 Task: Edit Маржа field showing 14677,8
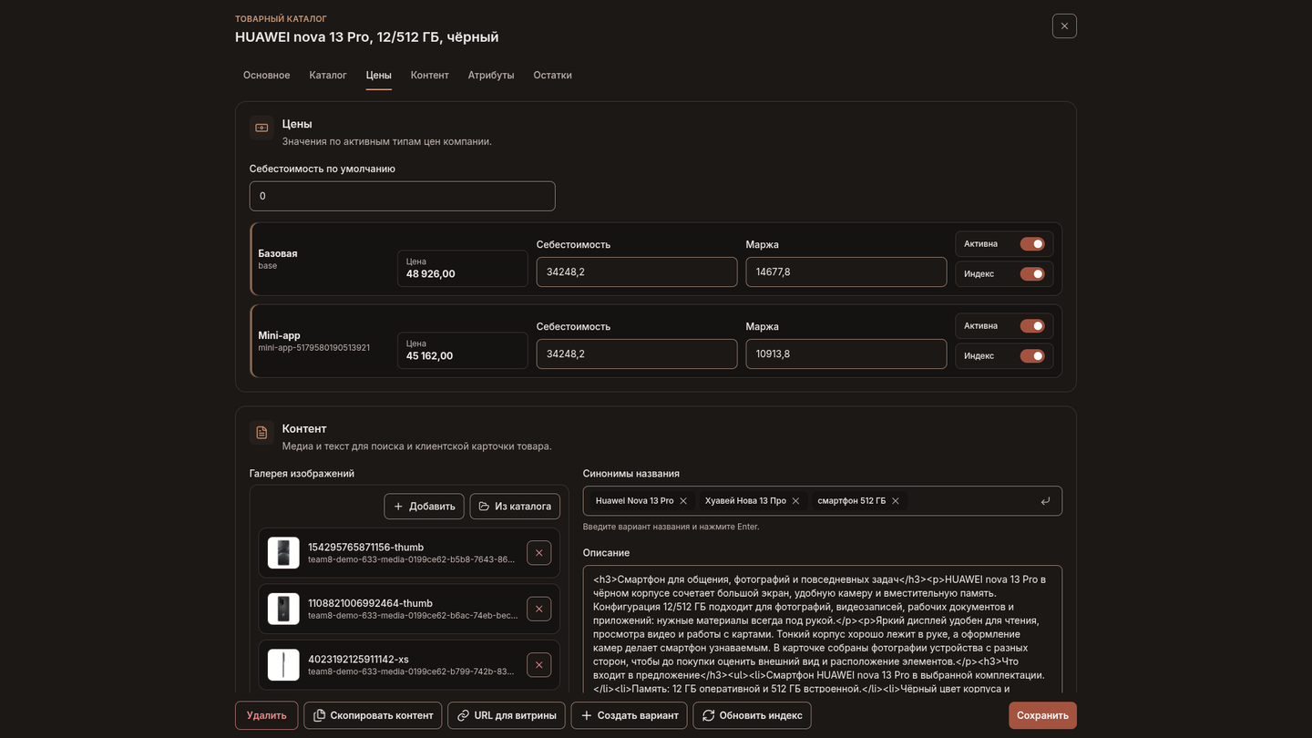point(846,272)
